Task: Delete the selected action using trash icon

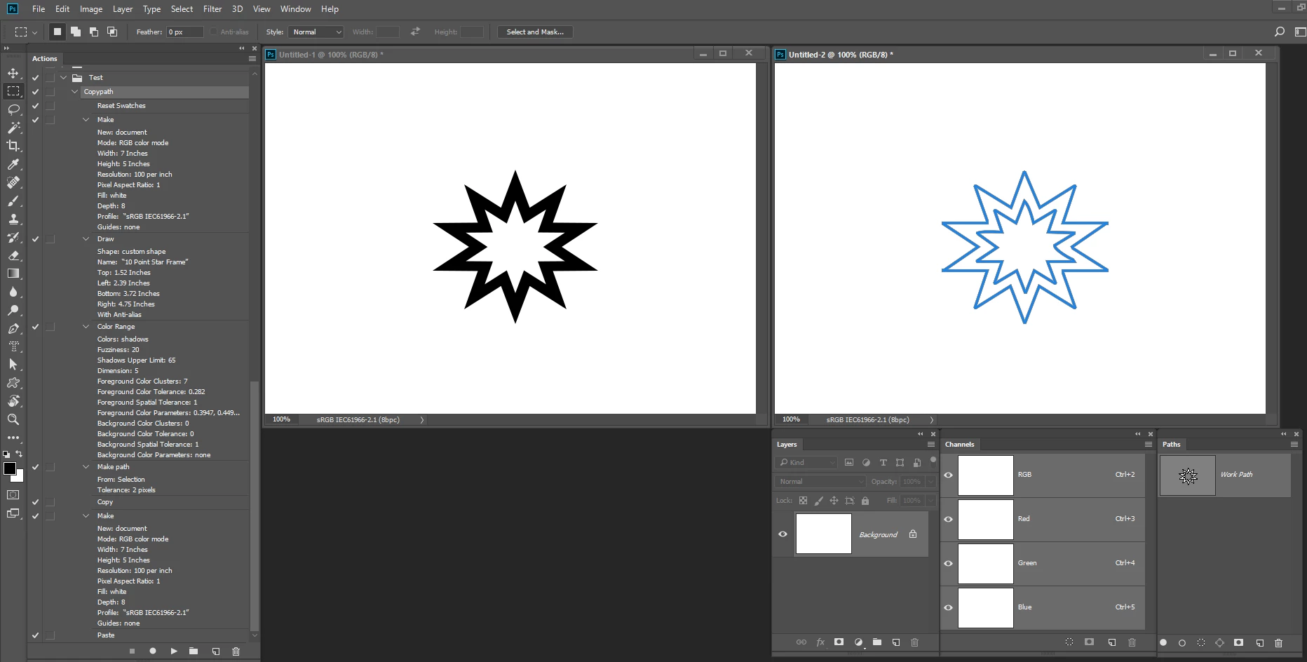Action: [x=236, y=651]
